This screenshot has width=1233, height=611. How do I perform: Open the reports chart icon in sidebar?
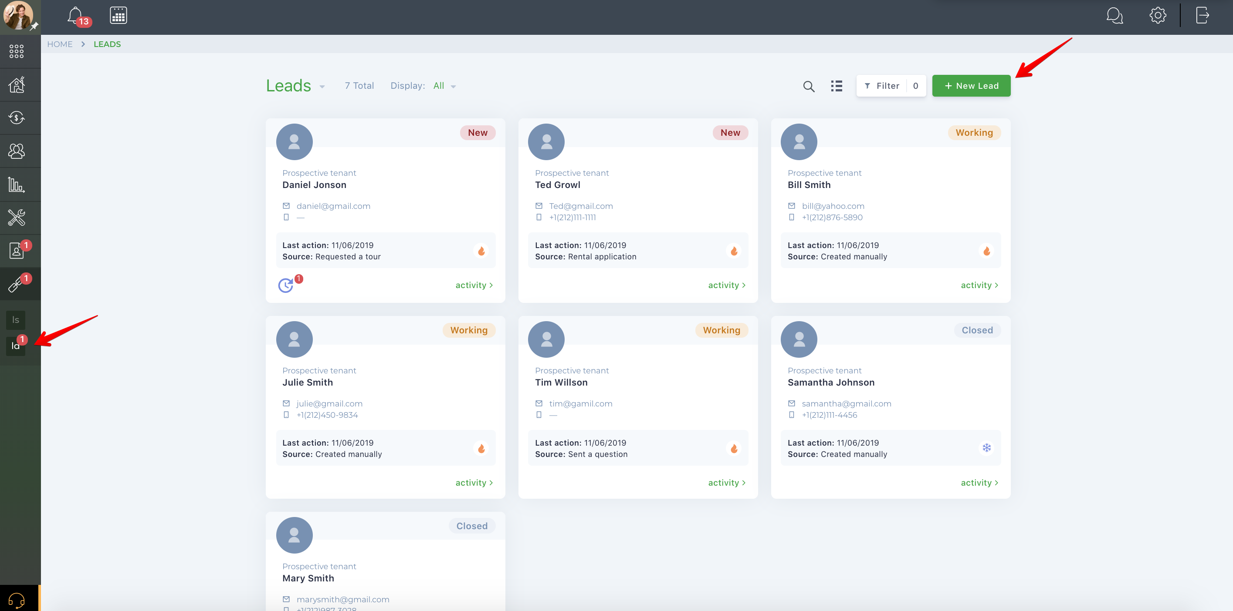pyautogui.click(x=17, y=185)
